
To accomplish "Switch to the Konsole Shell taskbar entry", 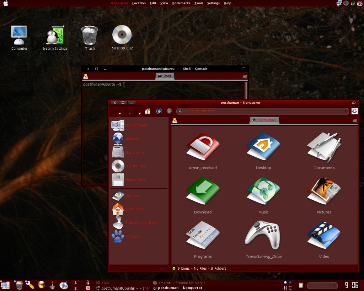I will point(123,288).
